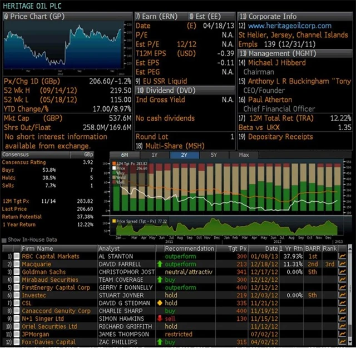Click chart icon in Investec row

[342, 296]
